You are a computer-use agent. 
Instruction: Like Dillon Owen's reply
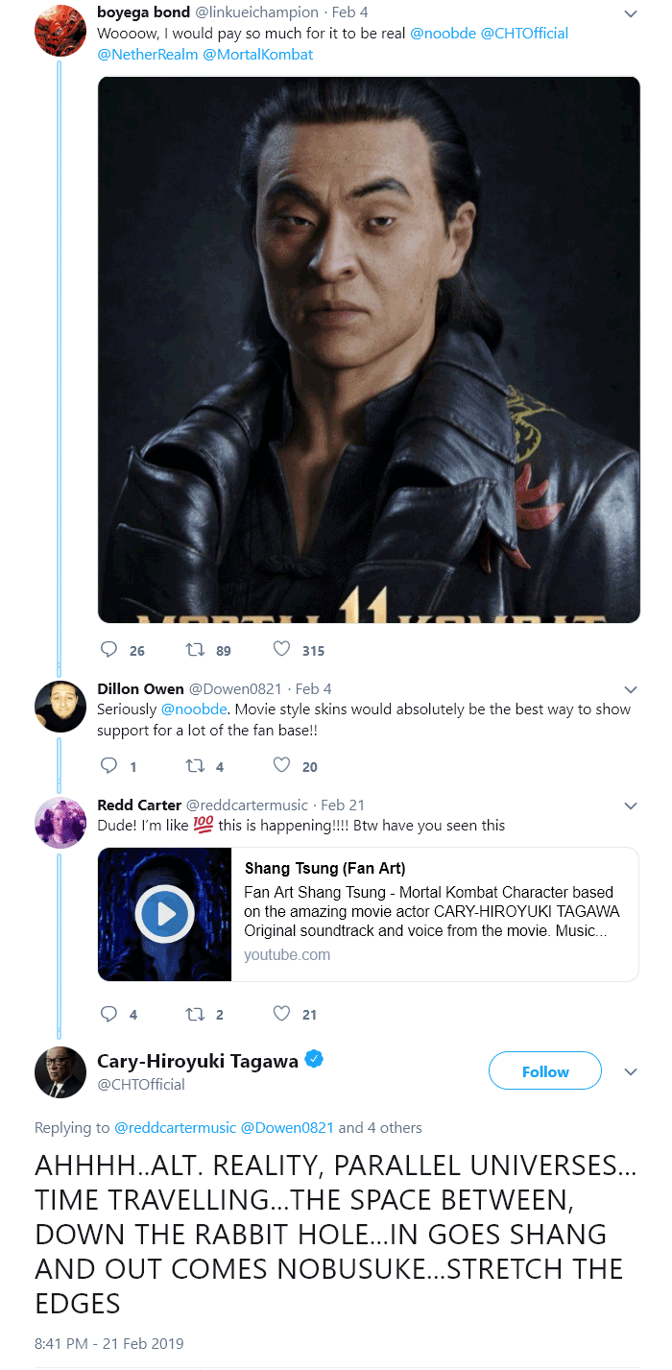point(280,765)
